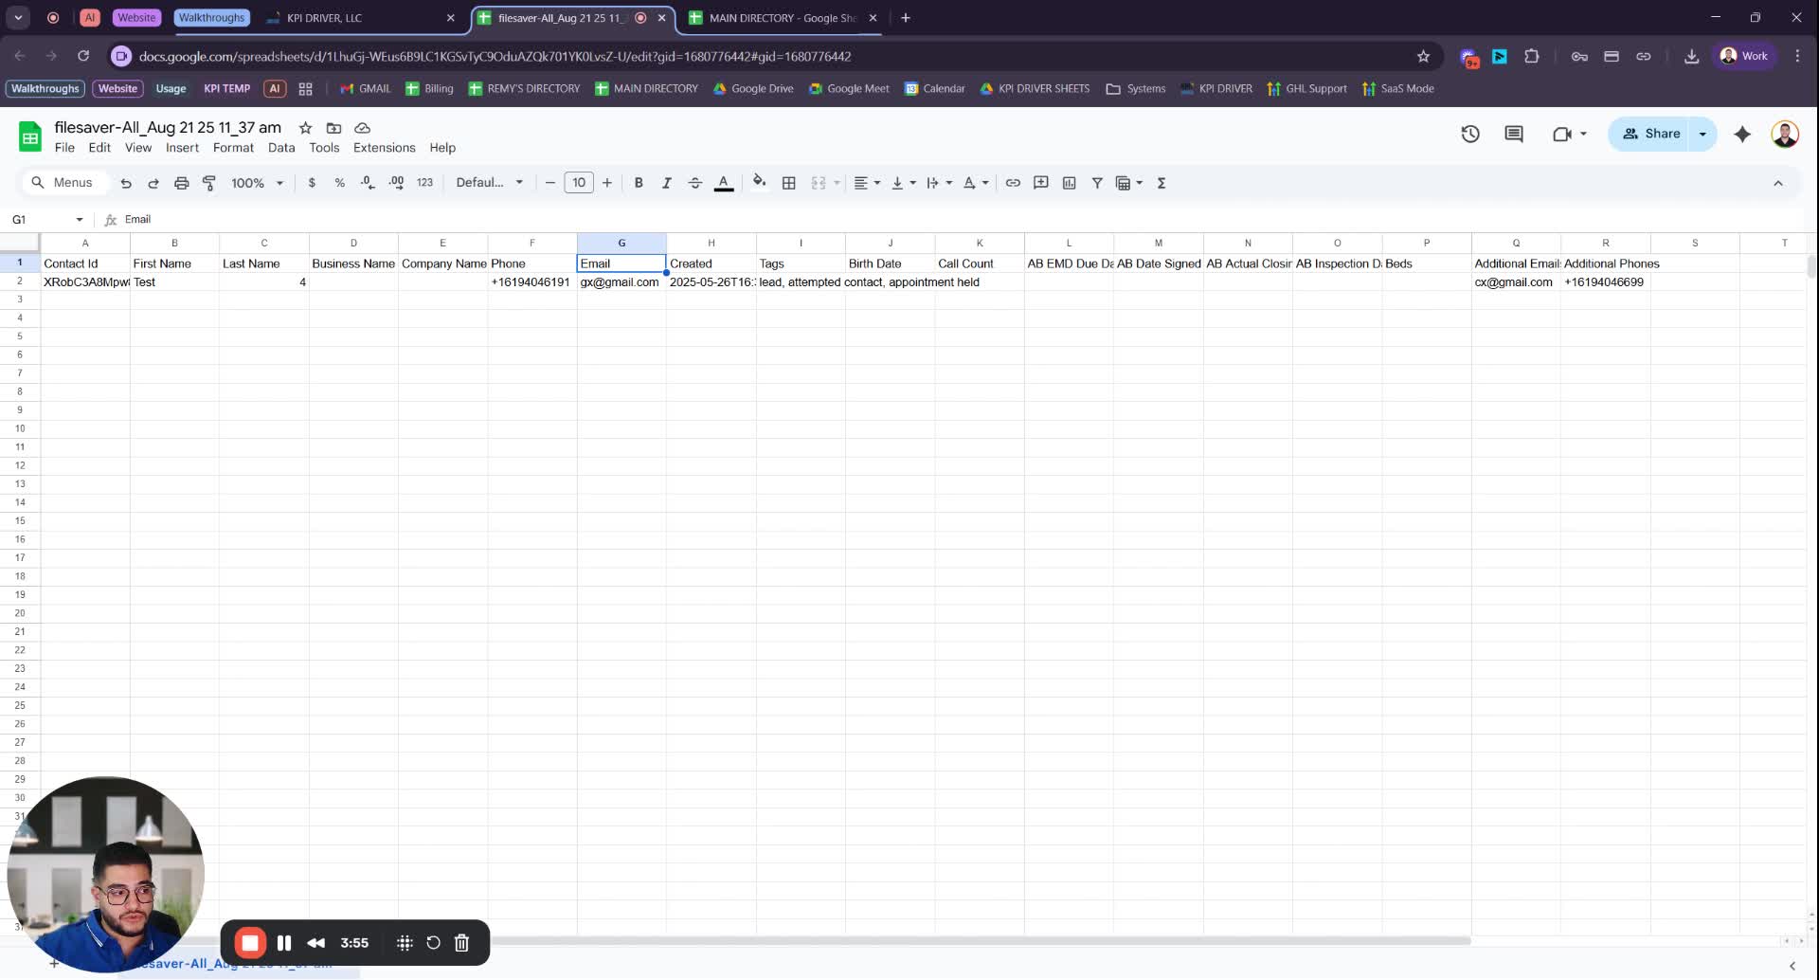1819x980 pixels.
Task: Restart recording circular arrow icon
Action: pyautogui.click(x=433, y=943)
